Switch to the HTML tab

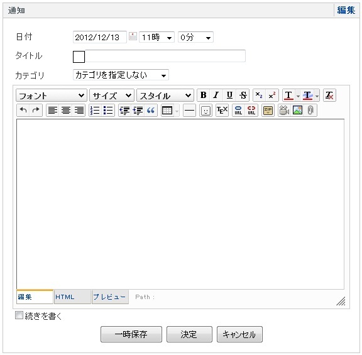click(72, 297)
